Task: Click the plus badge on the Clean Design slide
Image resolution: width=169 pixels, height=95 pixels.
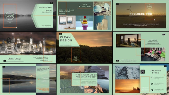Action: (x=60, y=34)
